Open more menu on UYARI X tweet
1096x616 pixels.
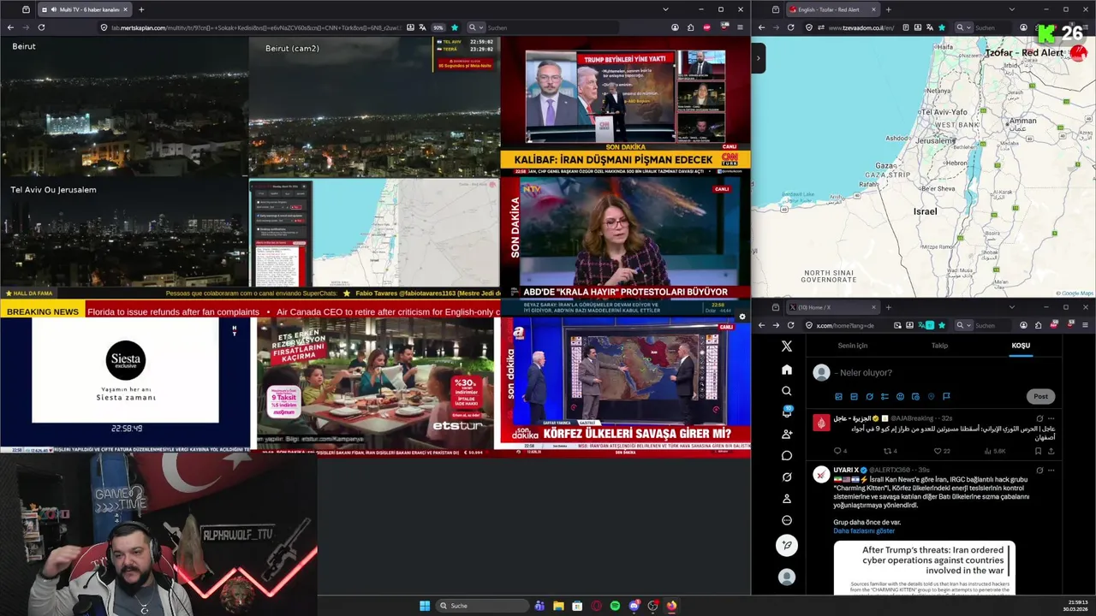(x=1051, y=470)
